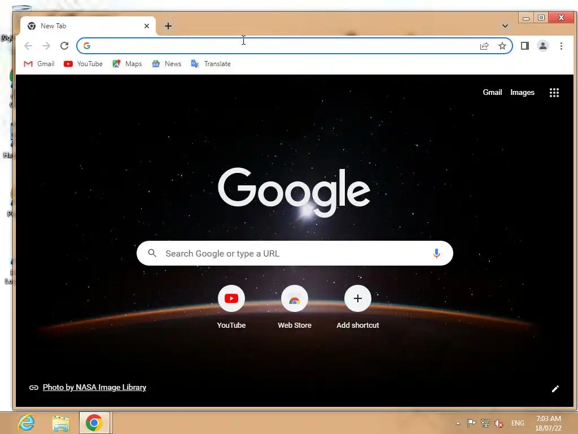Viewport: 578px width, 434px height.
Task: Launch Internet Explorer from the taskbar
Action: [x=26, y=423]
